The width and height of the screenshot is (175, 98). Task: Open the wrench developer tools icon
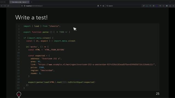coord(144,6)
